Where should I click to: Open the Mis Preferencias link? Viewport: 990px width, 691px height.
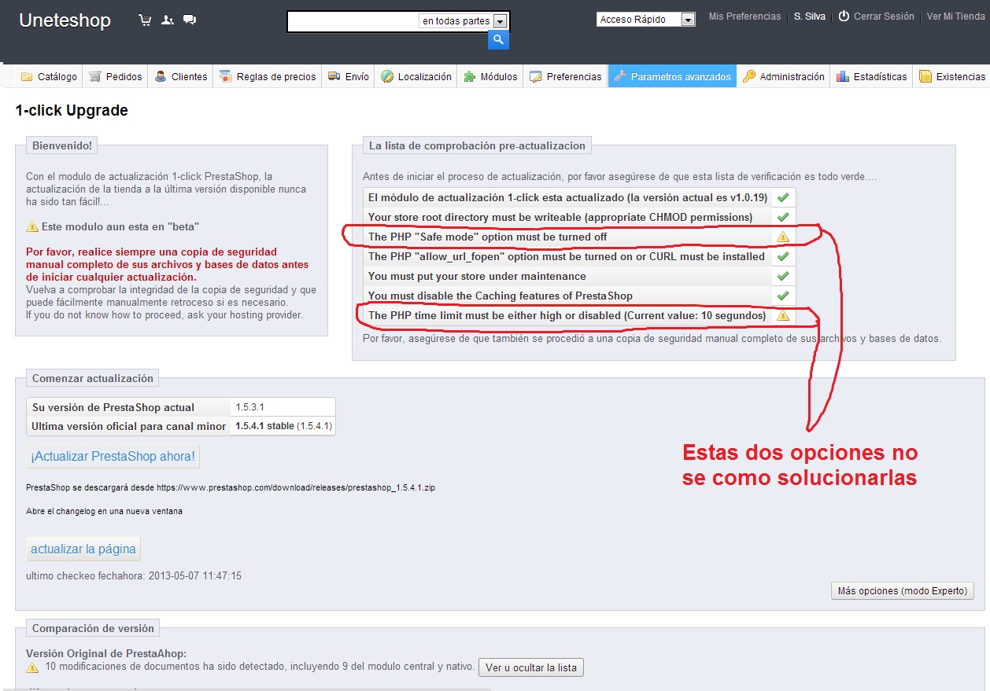tap(744, 17)
